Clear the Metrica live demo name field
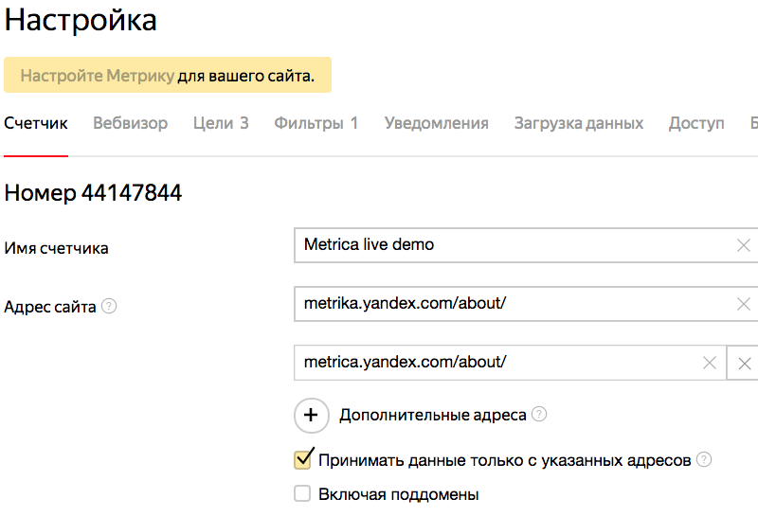 pyautogui.click(x=743, y=245)
